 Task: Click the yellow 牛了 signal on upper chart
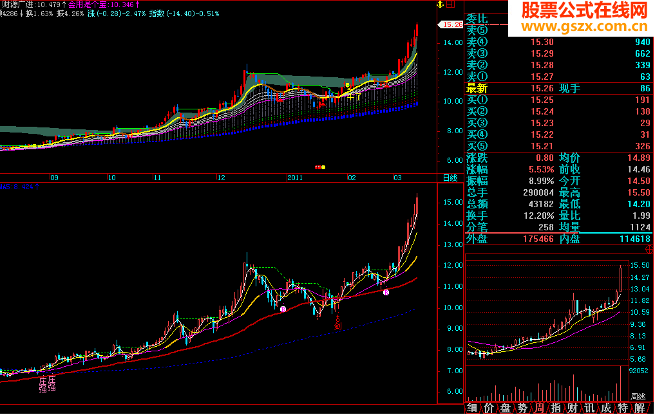pyautogui.click(x=354, y=97)
